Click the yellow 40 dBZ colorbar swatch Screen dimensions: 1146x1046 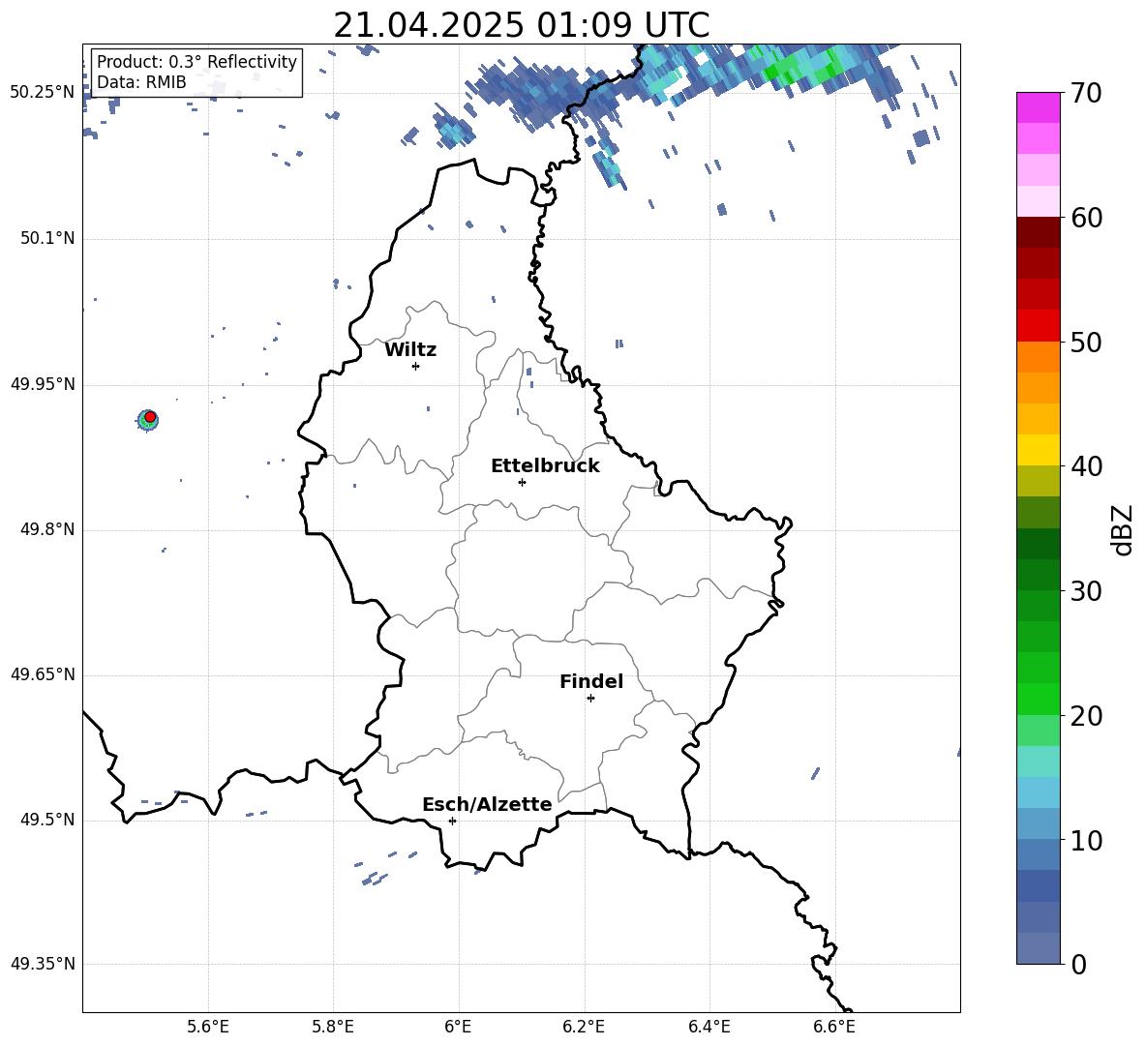(1038, 450)
